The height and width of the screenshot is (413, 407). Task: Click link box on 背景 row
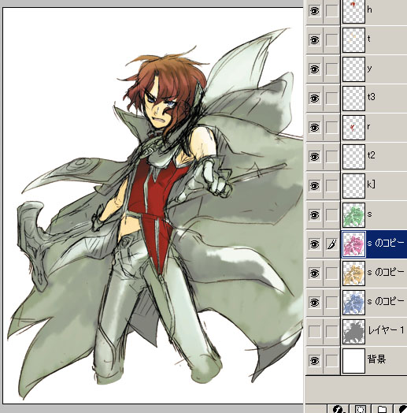(331, 360)
